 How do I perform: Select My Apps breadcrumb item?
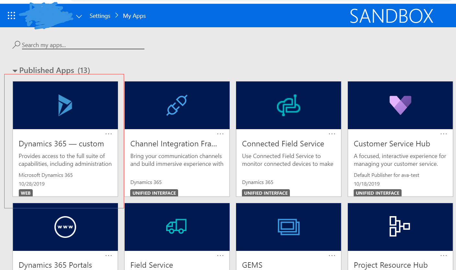click(134, 16)
